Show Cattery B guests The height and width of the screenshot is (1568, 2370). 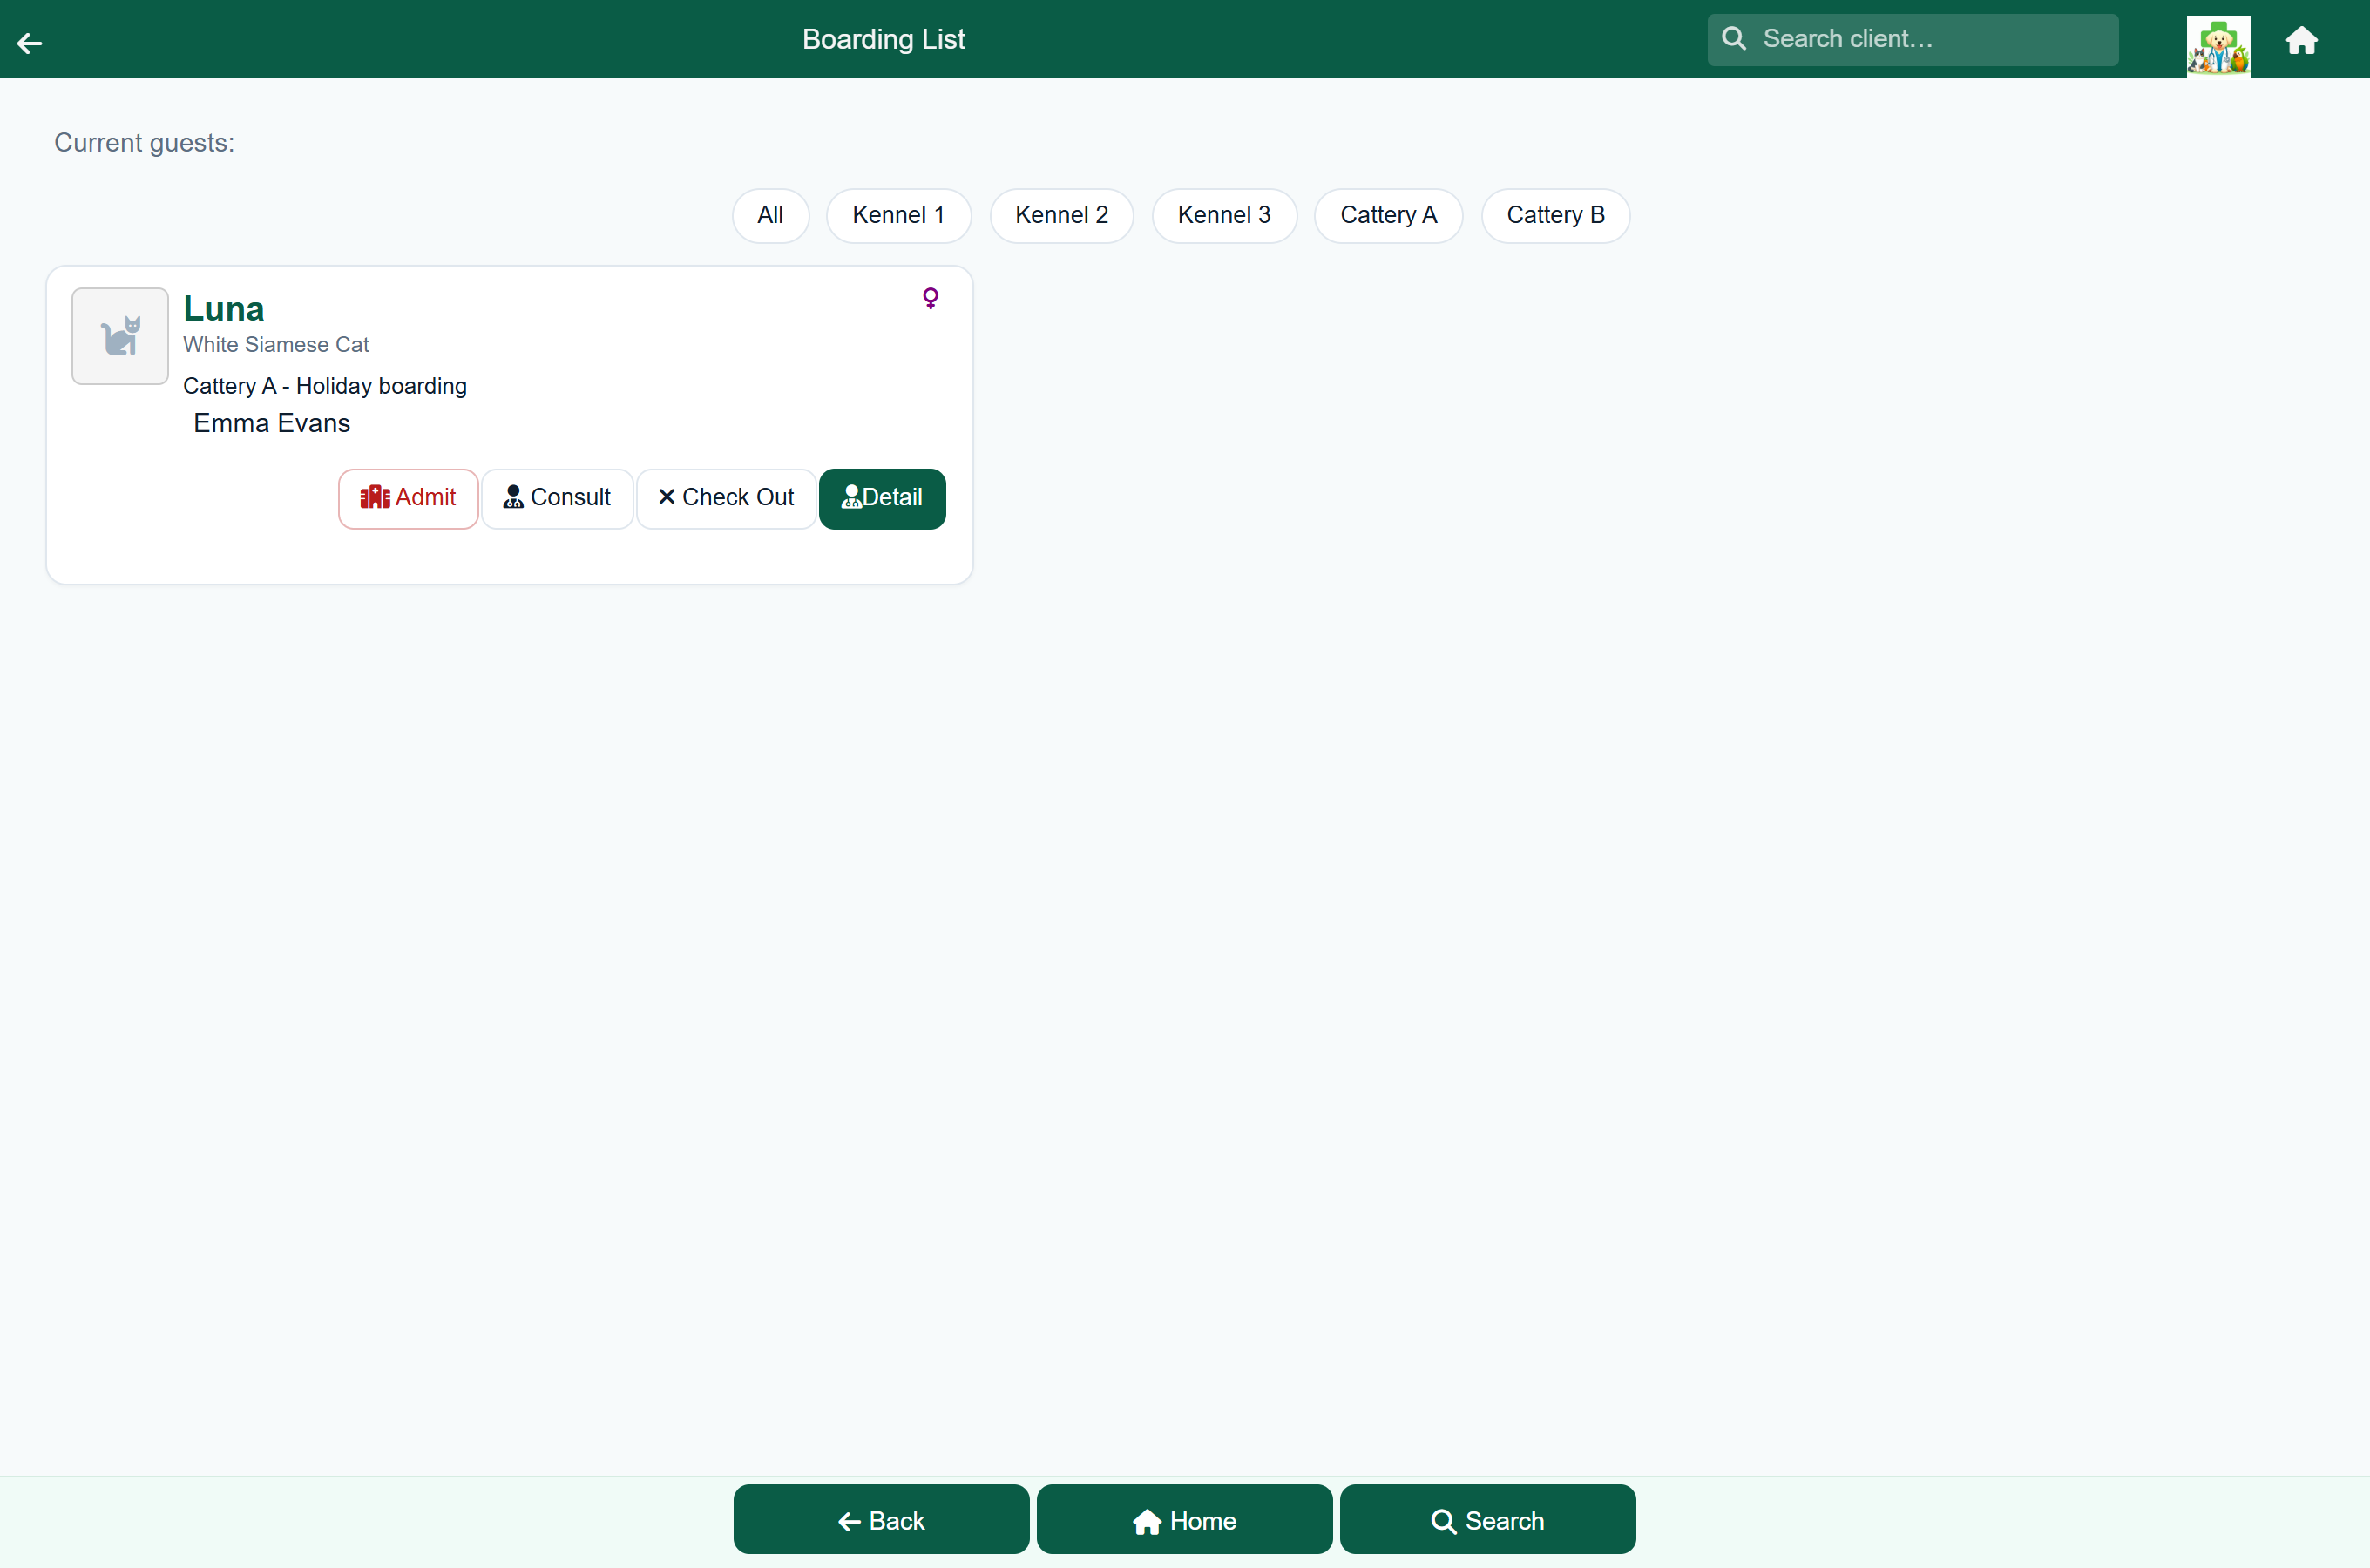tap(1555, 215)
